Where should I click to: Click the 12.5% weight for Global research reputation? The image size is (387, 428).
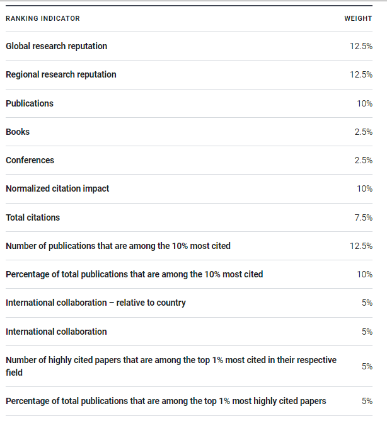coord(361,46)
